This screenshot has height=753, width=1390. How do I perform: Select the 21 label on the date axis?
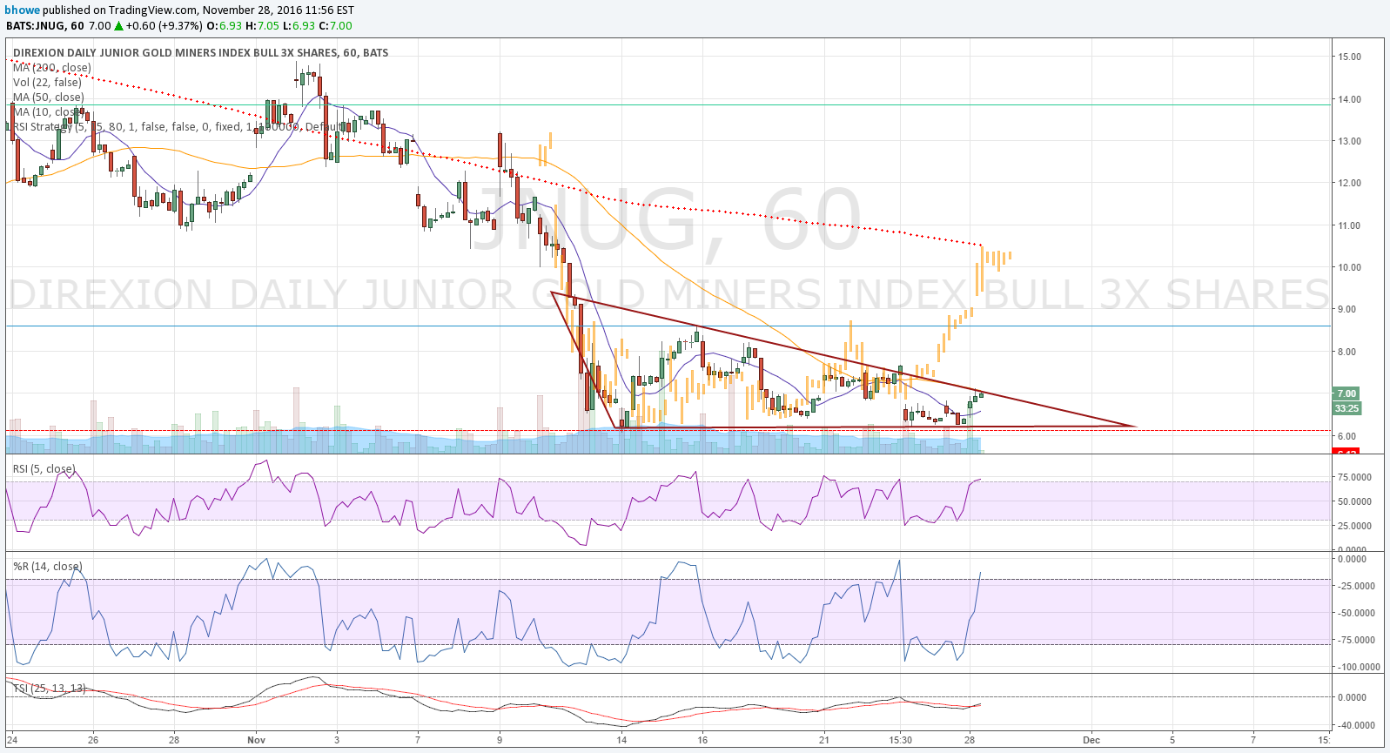[824, 741]
